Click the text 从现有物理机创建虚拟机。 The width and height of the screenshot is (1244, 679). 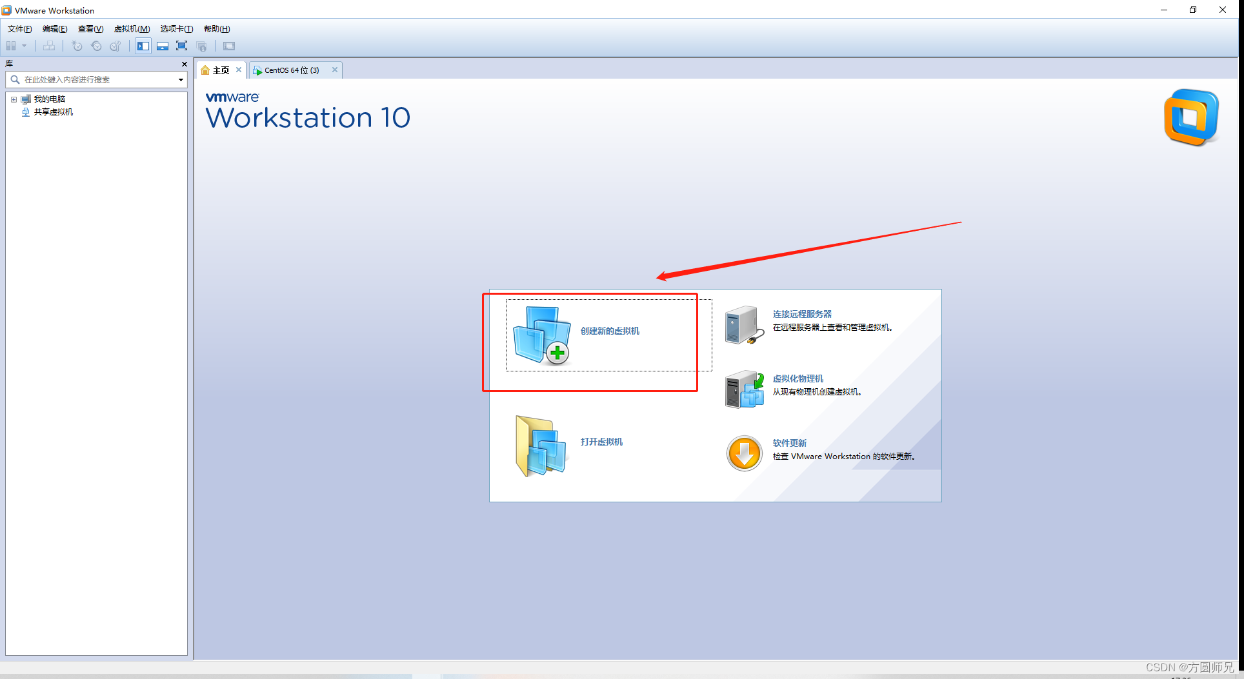[x=818, y=392]
